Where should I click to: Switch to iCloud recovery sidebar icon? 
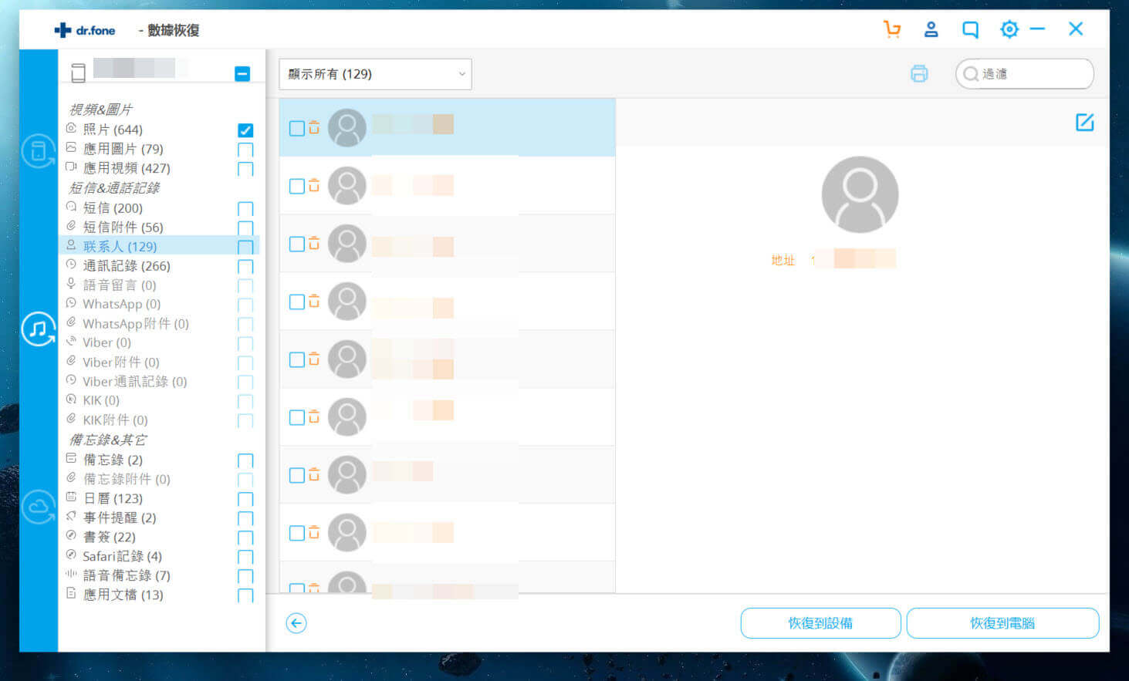pos(39,507)
